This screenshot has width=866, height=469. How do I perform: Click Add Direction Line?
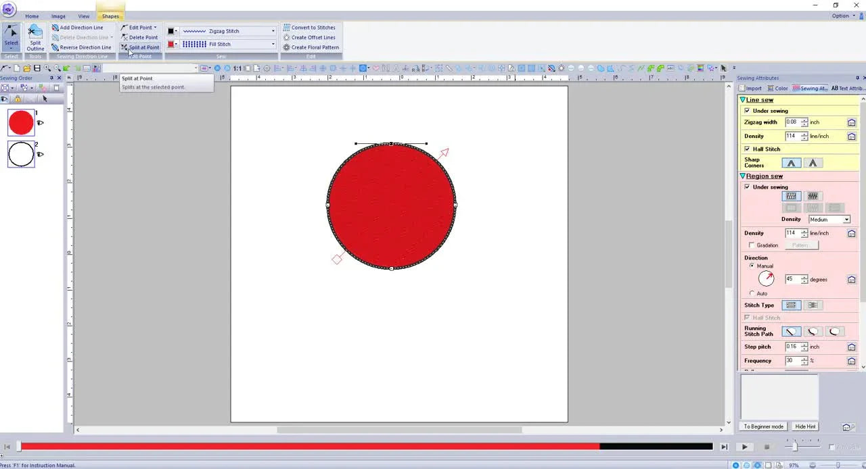pos(77,28)
